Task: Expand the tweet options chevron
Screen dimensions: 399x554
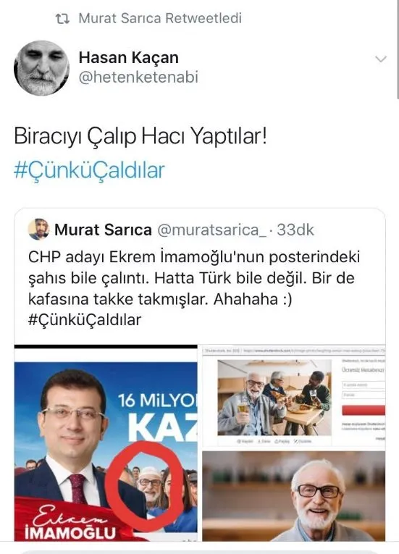Action: 381,59
